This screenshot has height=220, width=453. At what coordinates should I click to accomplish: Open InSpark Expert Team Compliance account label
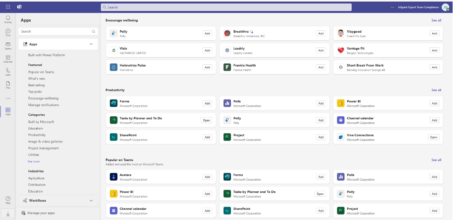pos(418,7)
